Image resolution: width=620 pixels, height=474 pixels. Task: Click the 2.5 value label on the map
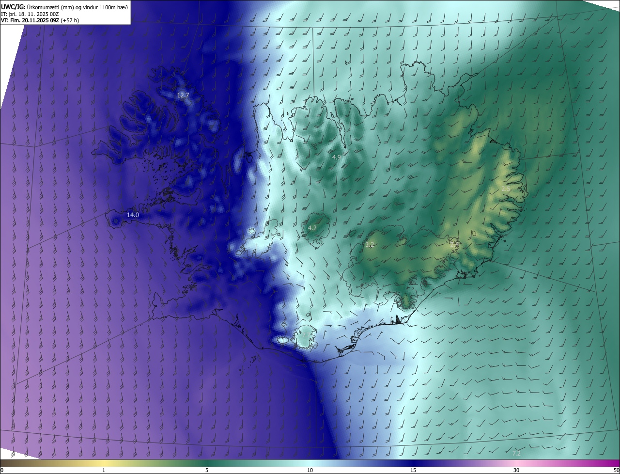click(505, 189)
